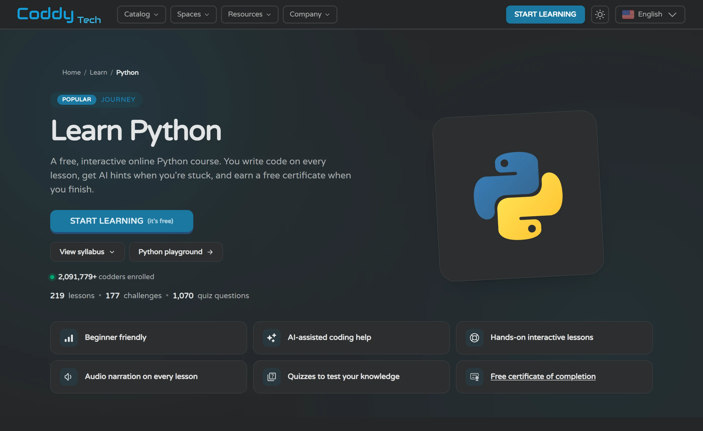The image size is (703, 431).
Task: Click the AI-assisted sparkle icon
Action: (x=272, y=338)
